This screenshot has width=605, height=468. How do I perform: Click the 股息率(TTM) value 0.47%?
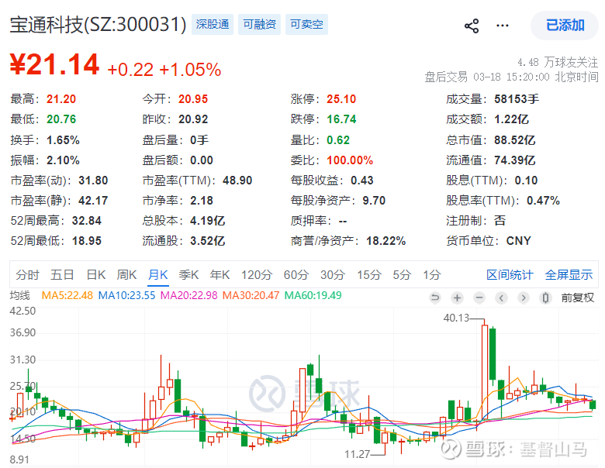tap(543, 201)
